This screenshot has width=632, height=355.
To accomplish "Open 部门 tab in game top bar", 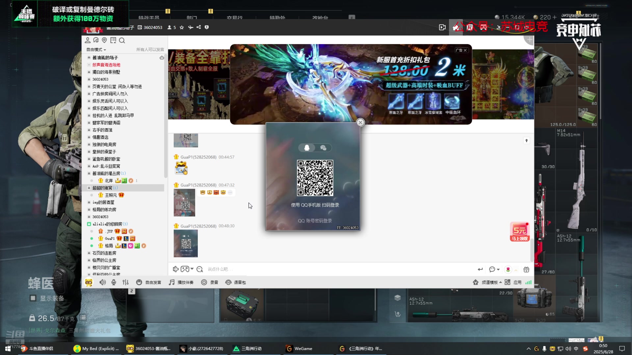I will click(x=192, y=17).
